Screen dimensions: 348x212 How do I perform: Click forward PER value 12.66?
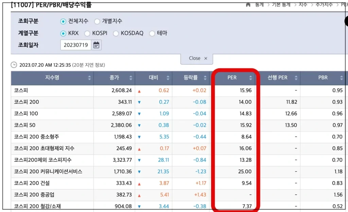291,114
